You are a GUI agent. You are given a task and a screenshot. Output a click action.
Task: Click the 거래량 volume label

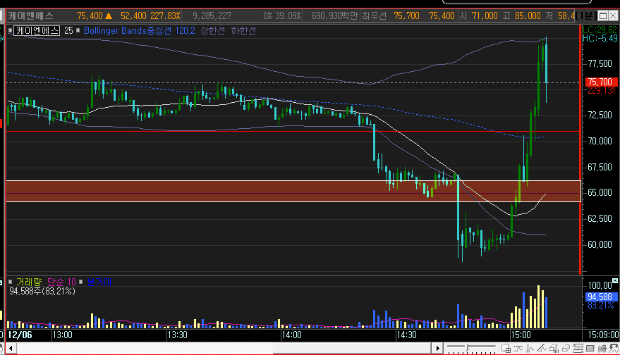(29, 282)
